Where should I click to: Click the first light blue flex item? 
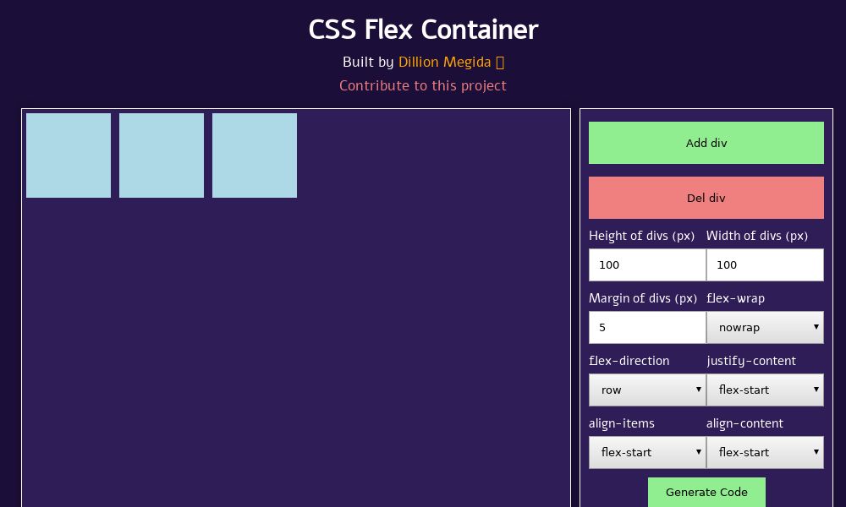[69, 155]
